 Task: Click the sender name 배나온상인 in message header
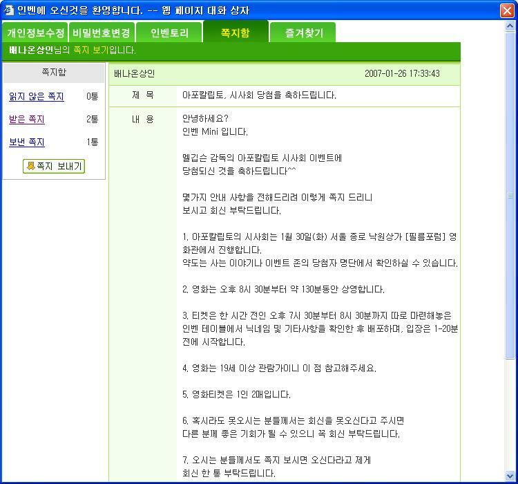point(135,73)
